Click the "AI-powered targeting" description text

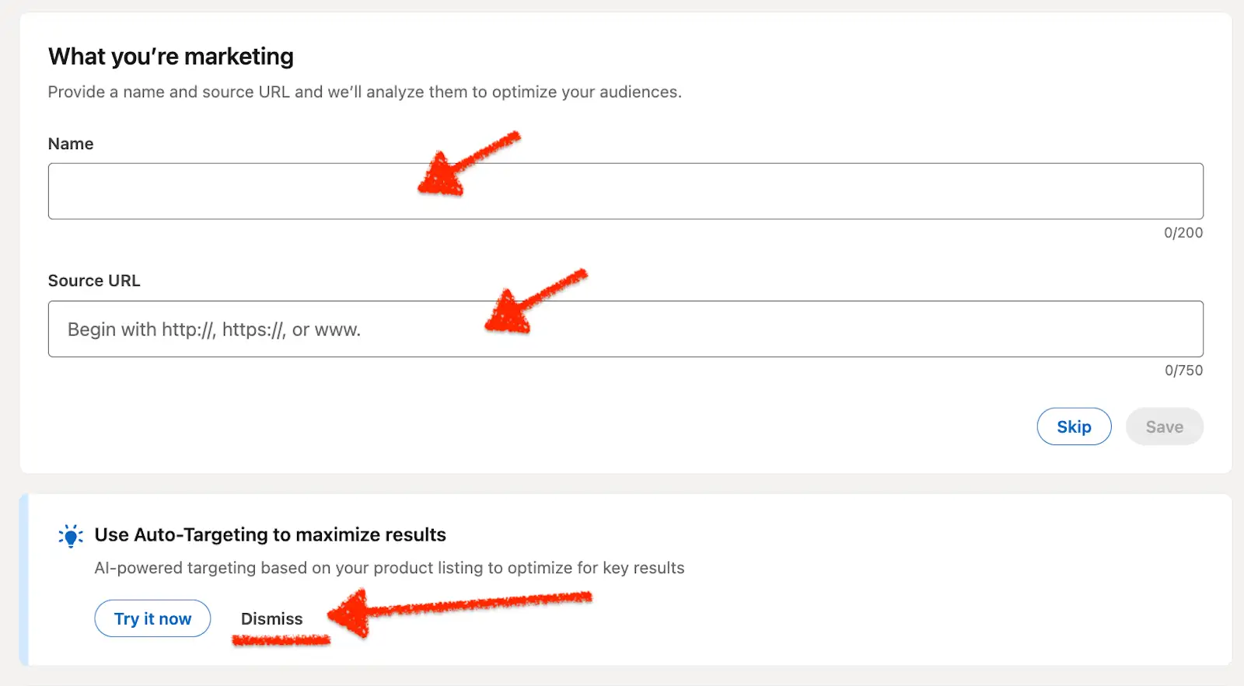coord(389,568)
